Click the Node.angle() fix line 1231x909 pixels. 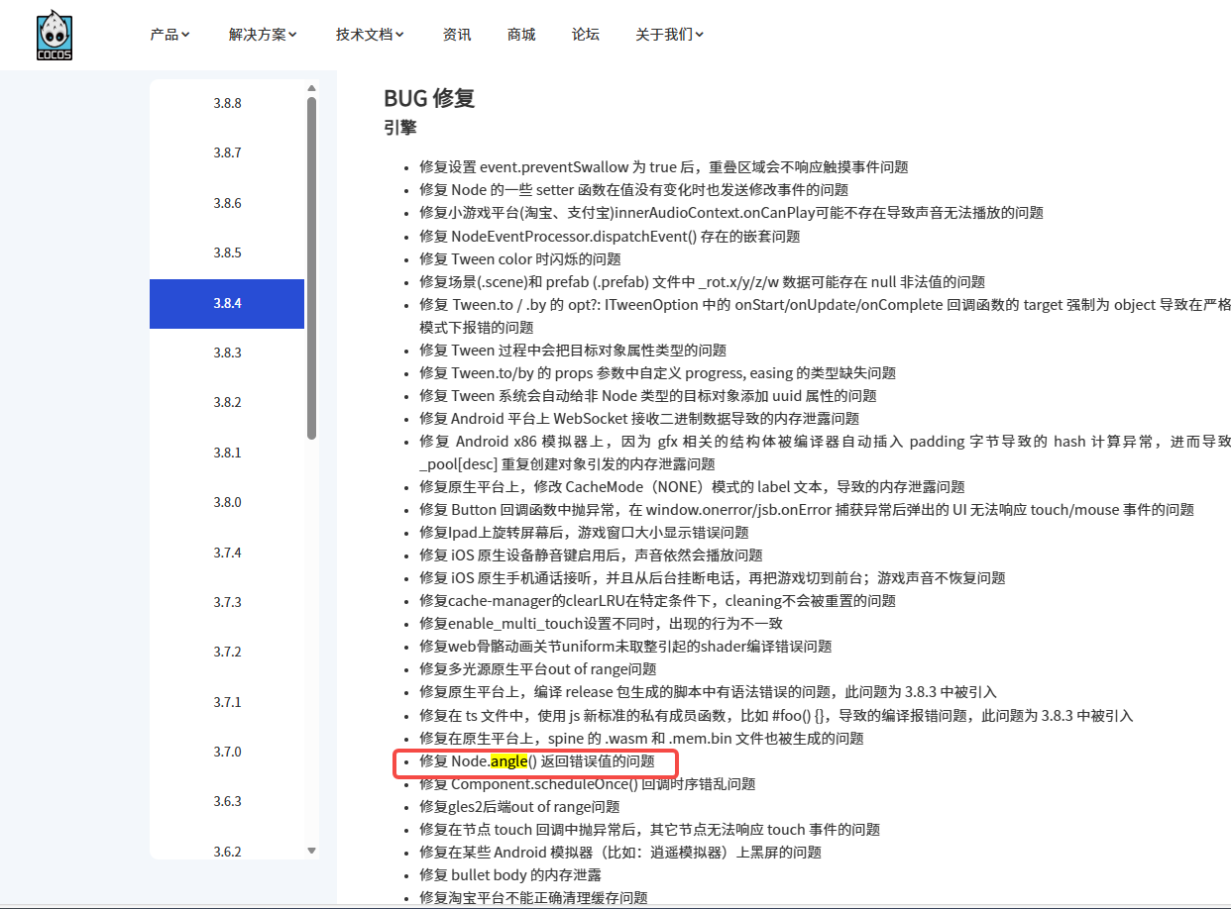537,760
